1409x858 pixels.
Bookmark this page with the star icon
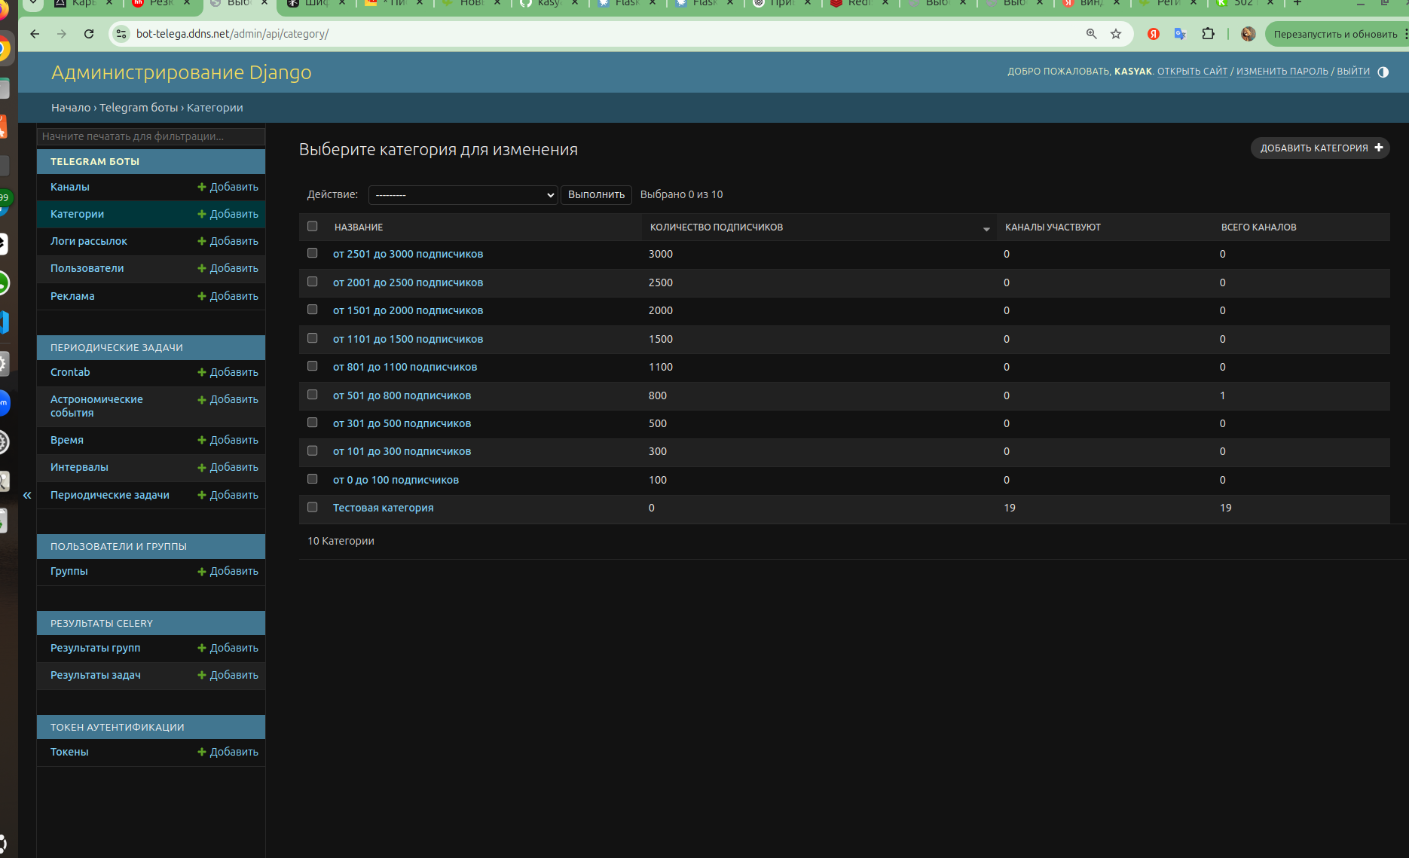(1116, 34)
